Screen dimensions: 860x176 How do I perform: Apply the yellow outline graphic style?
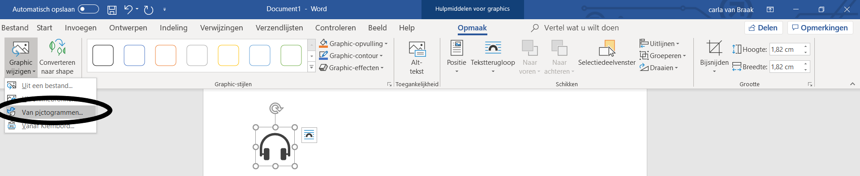(x=228, y=55)
